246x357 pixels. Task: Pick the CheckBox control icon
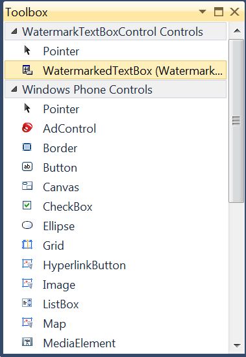27,205
